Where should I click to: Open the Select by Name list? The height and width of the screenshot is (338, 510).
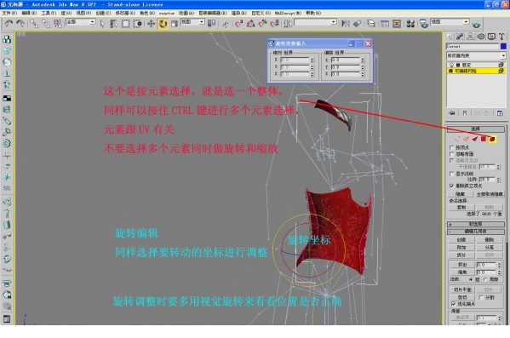click(x=113, y=24)
